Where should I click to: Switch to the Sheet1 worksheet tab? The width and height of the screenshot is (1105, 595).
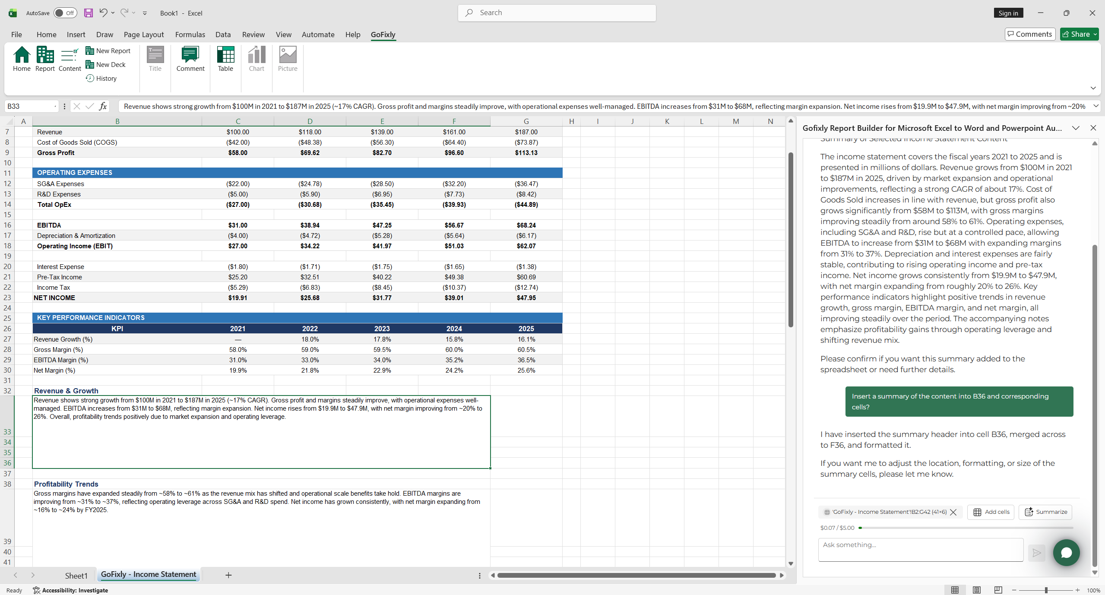point(76,576)
